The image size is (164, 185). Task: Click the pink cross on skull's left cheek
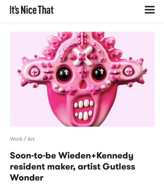click(x=70, y=90)
